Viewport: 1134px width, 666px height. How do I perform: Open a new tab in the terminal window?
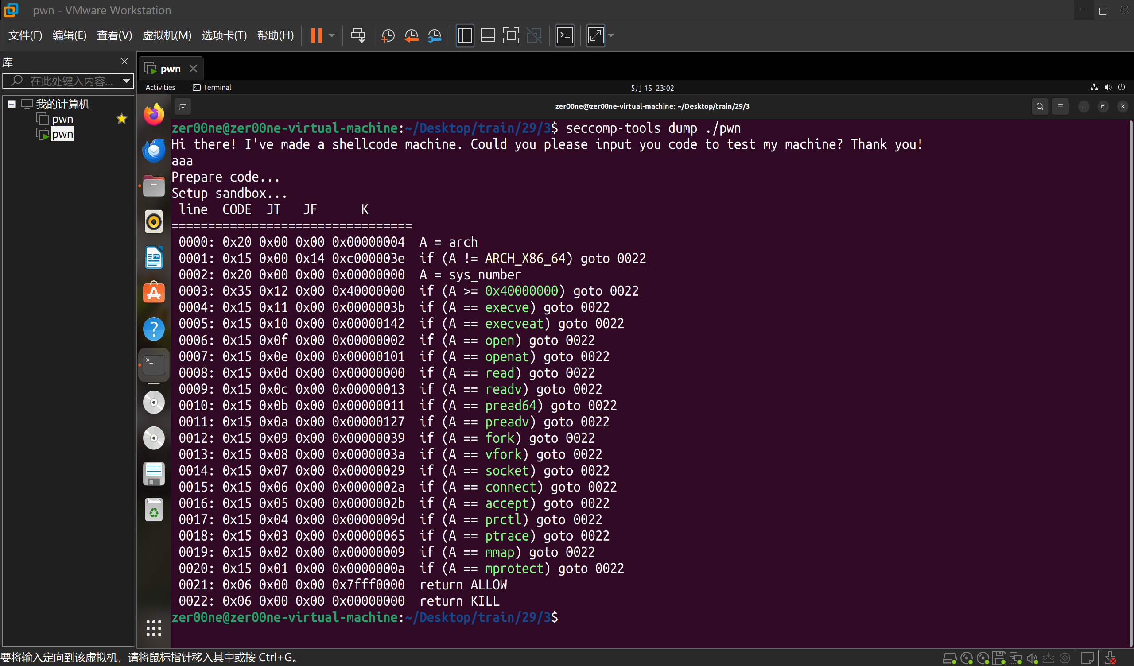tap(183, 107)
